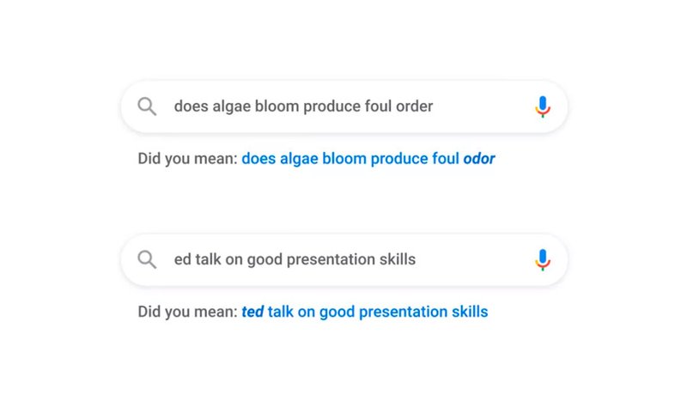Click the word 'algae' in the first search box
This screenshot has height=401, width=687.
232,107
